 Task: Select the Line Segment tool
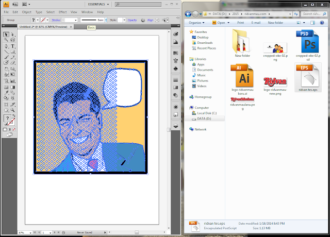pyautogui.click(x=6, y=52)
